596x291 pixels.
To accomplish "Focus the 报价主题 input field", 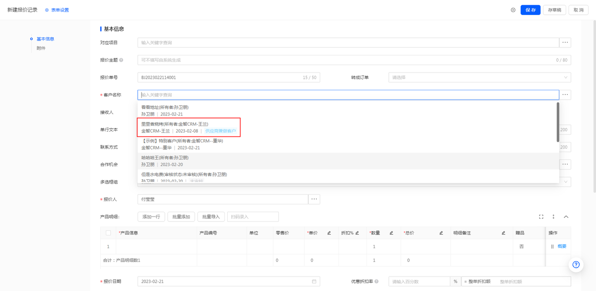I will click(x=354, y=60).
